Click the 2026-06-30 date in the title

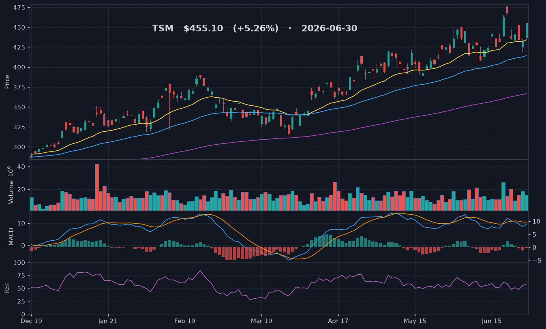pos(329,28)
